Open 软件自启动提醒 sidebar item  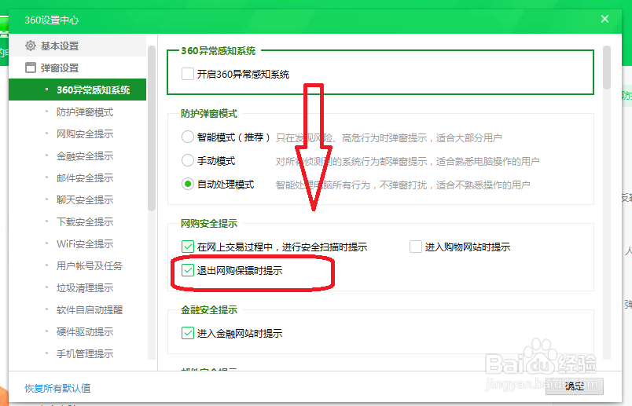click(89, 309)
